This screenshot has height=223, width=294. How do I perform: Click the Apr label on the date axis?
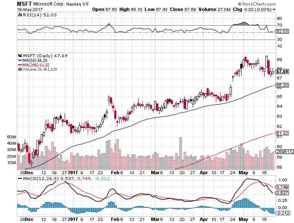tap(203, 172)
